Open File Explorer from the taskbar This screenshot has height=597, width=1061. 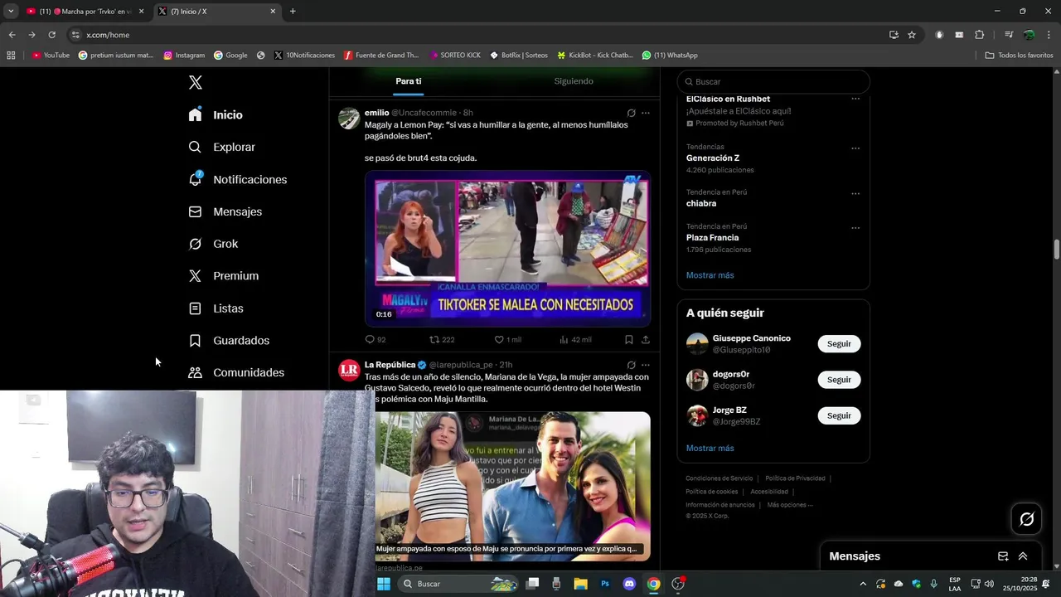(x=581, y=584)
